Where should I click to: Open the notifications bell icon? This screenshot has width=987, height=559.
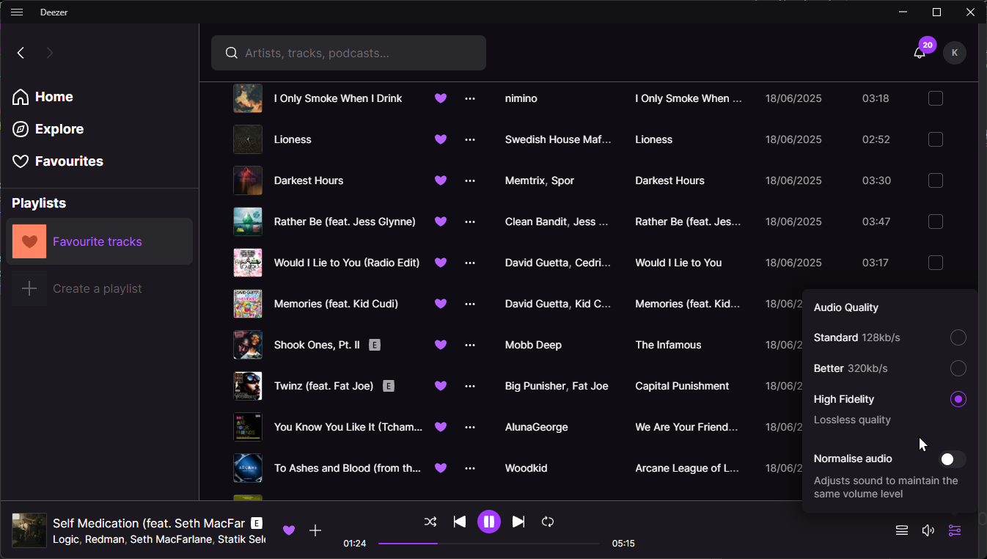pyautogui.click(x=920, y=53)
